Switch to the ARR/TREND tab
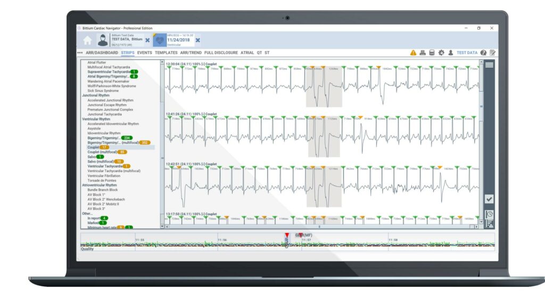Viewport: 545px width, 306px height. pyautogui.click(x=191, y=53)
